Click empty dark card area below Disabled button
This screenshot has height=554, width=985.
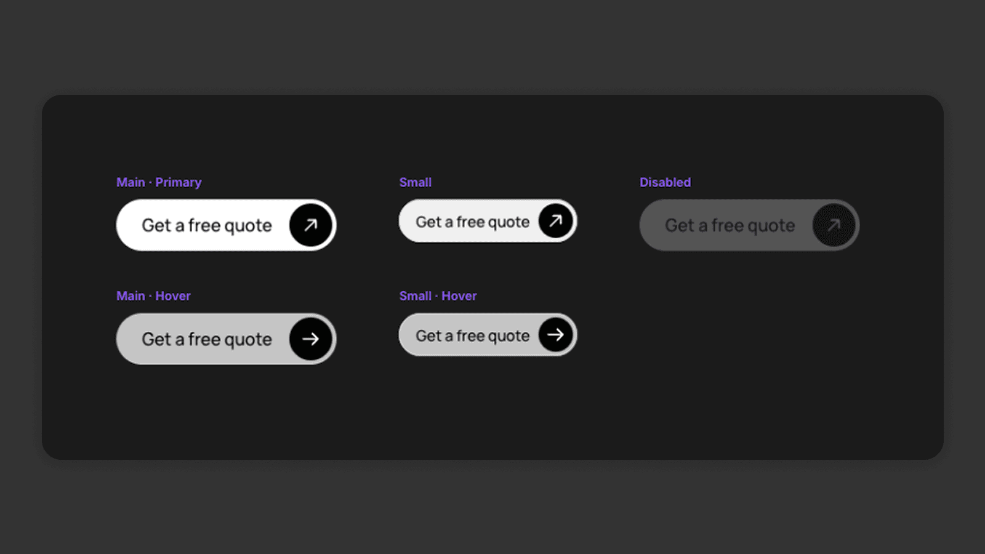[749, 345]
